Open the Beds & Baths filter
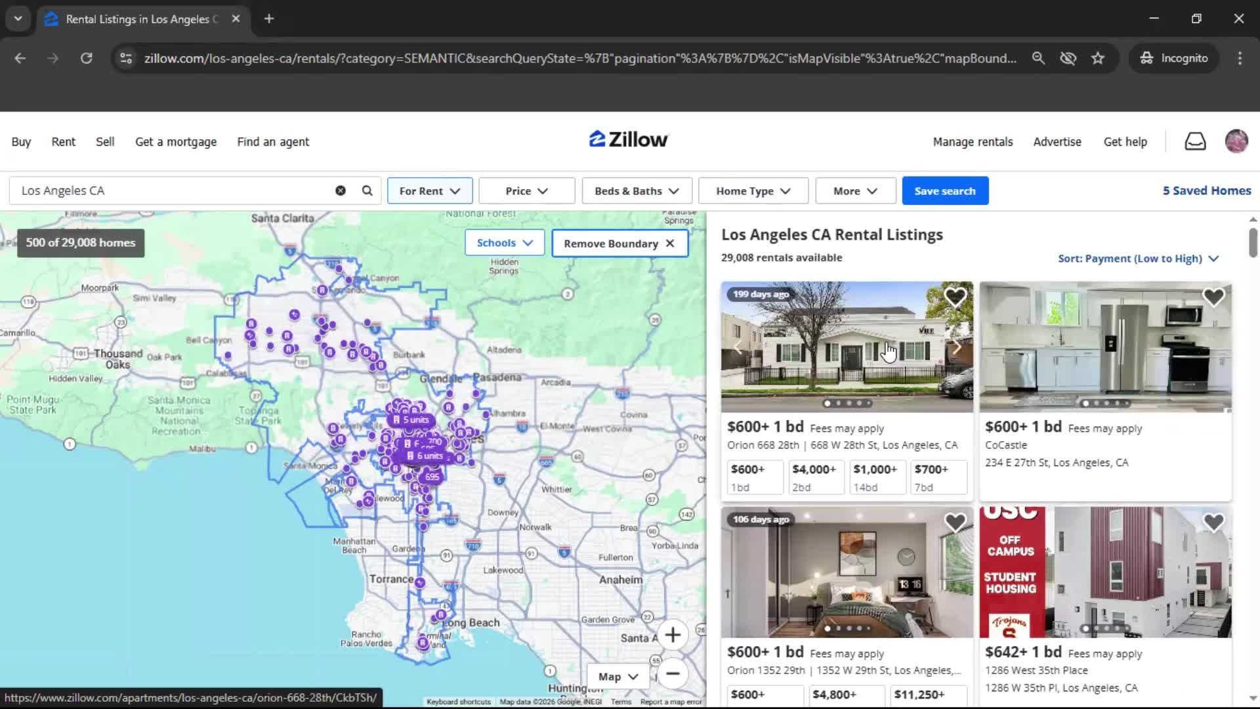 pos(636,191)
